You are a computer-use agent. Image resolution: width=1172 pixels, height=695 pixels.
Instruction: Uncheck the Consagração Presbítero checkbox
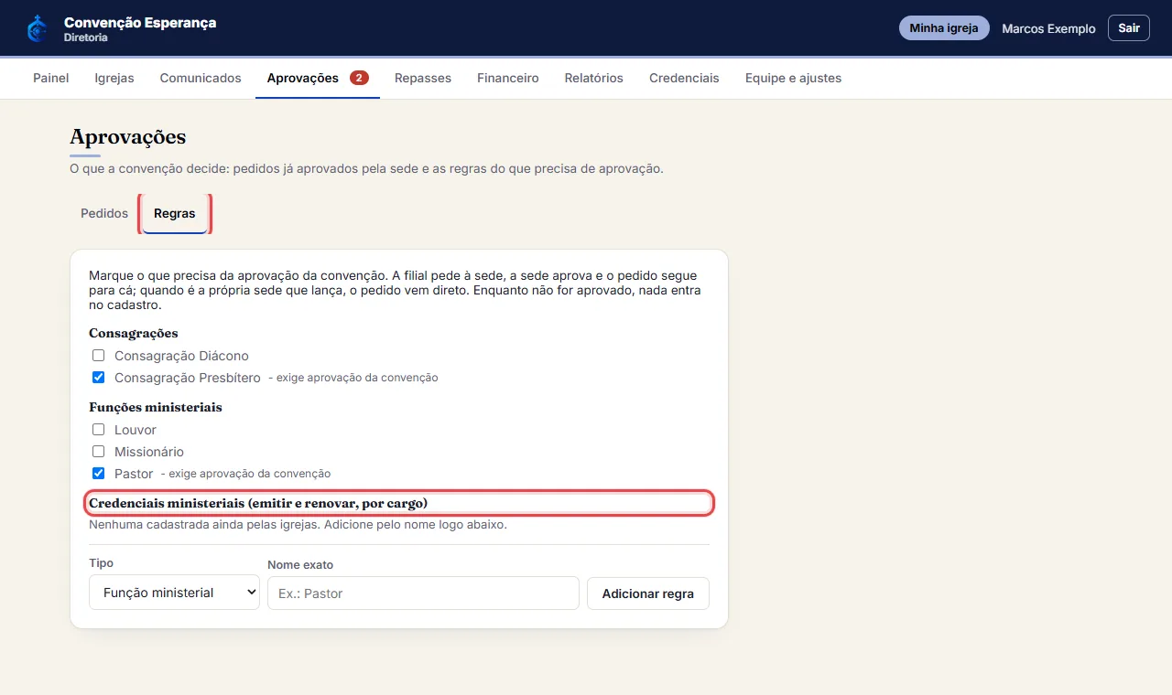point(98,378)
